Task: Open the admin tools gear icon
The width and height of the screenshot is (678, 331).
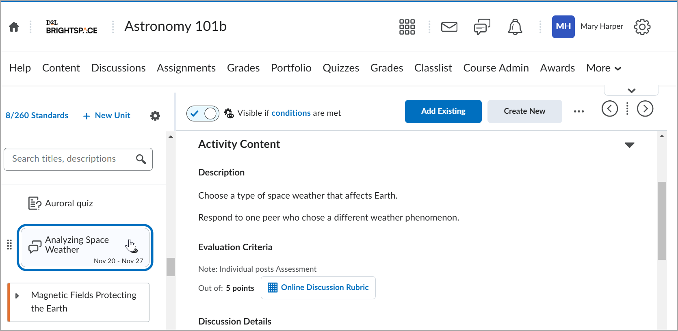Action: (x=642, y=27)
